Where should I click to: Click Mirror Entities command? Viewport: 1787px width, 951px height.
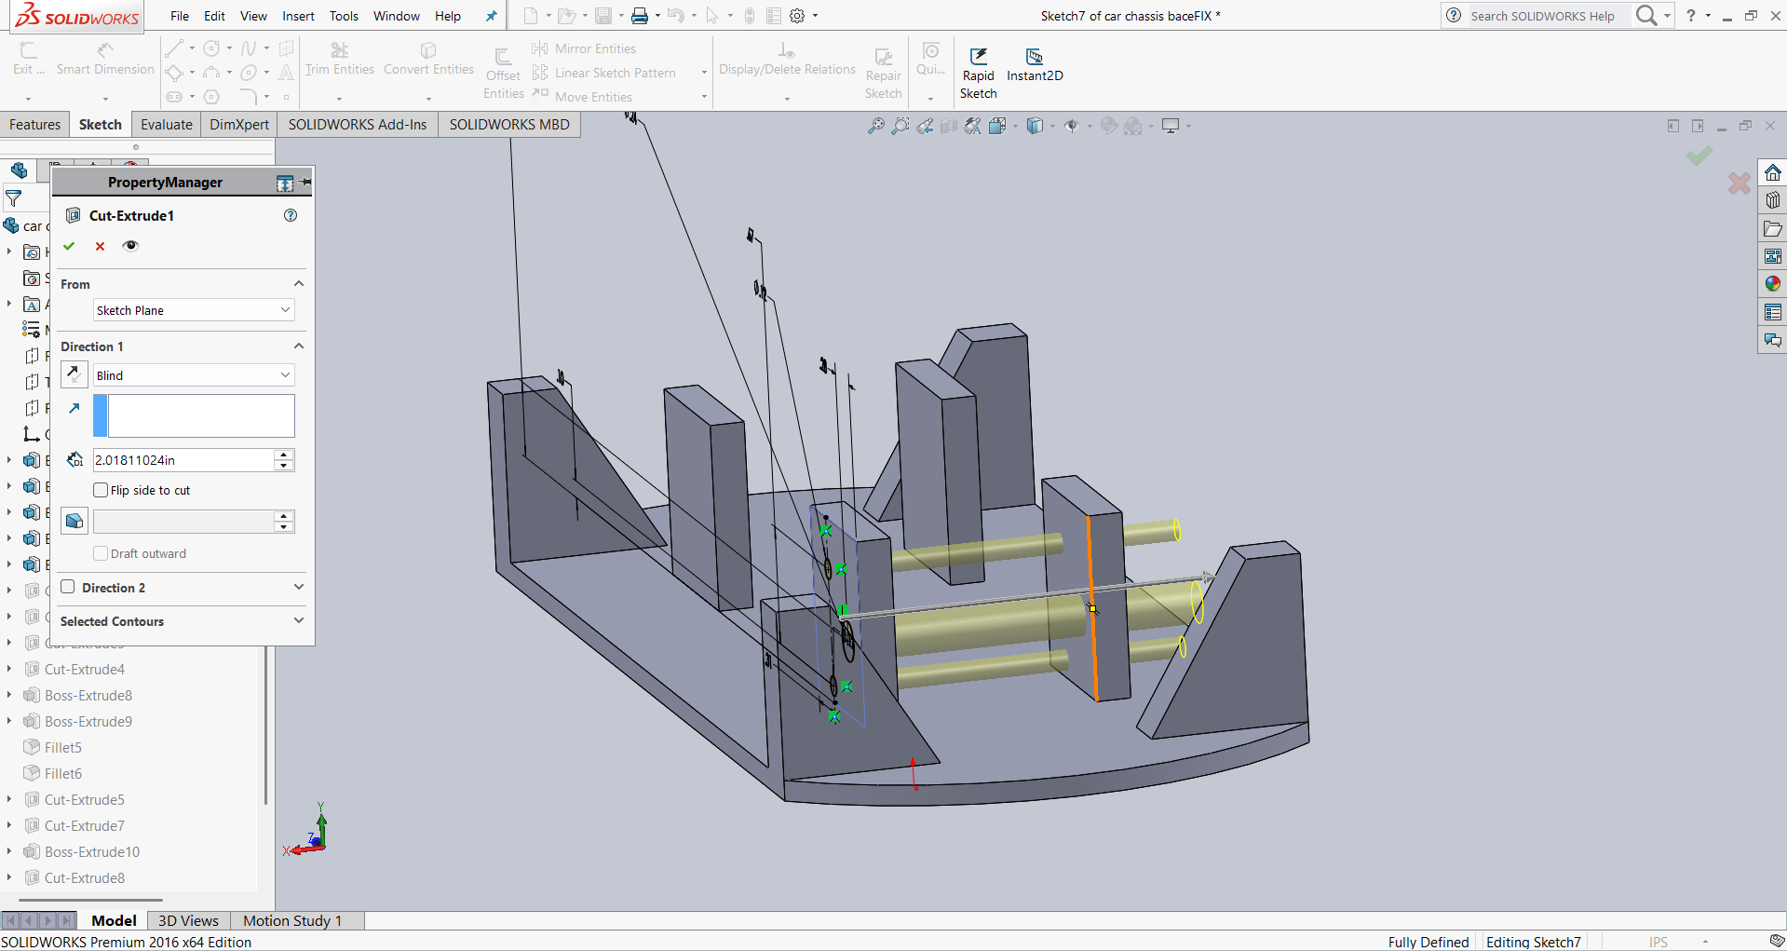pos(584,48)
